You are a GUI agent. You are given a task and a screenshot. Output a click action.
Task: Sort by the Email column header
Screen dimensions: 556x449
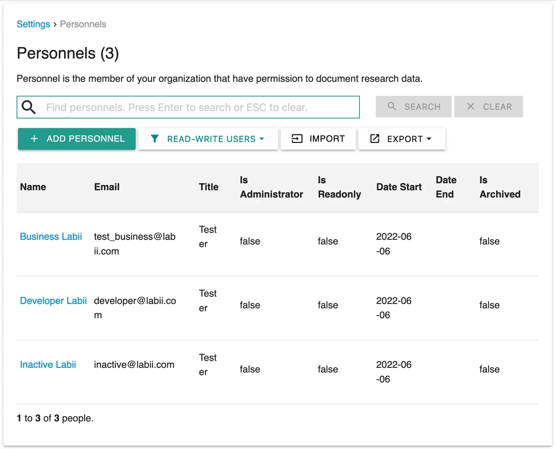coord(107,187)
